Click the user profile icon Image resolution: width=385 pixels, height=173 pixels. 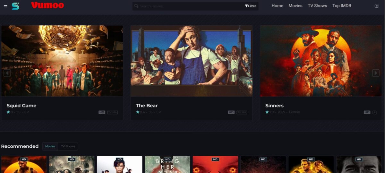377,6
